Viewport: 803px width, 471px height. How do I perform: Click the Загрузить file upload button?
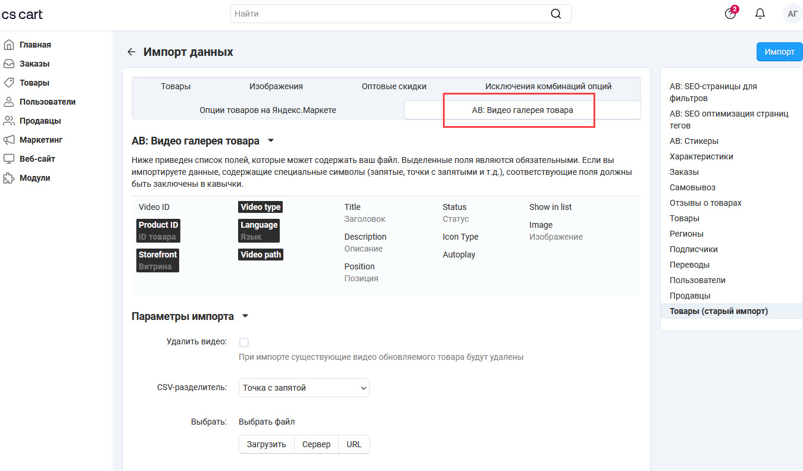point(267,444)
